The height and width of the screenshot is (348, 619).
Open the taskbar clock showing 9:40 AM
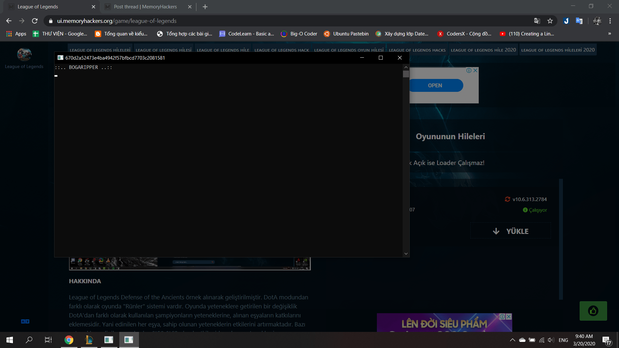click(x=584, y=340)
